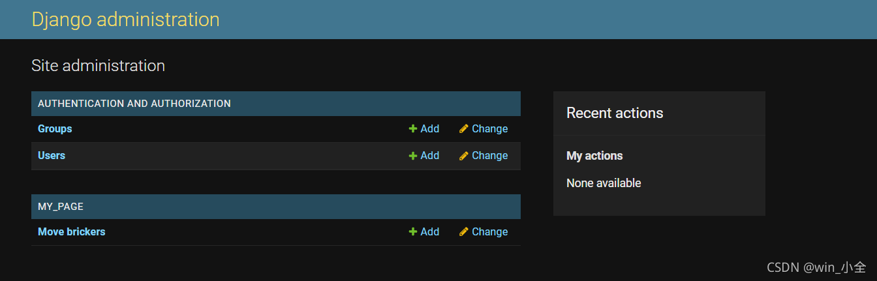Open the MY_PAGE app section
This screenshot has width=877, height=281.
coord(61,207)
